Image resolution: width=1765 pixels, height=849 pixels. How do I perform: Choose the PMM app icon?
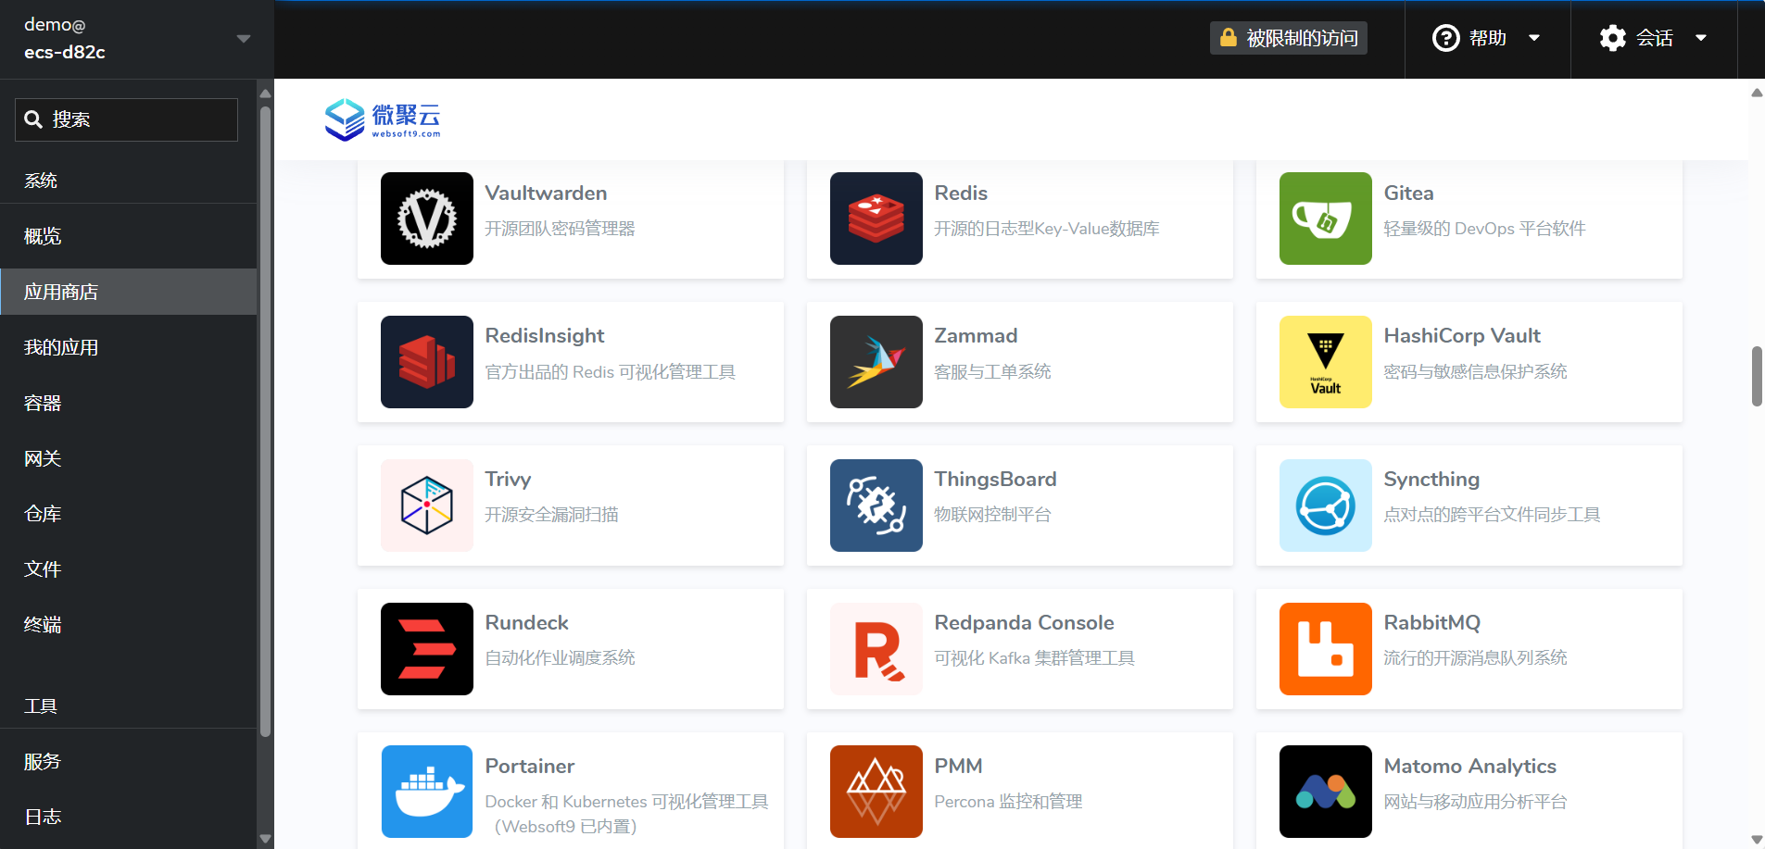point(876,792)
